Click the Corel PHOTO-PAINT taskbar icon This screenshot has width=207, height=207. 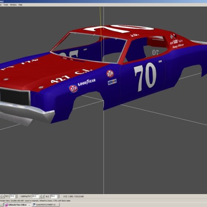[34, 205]
